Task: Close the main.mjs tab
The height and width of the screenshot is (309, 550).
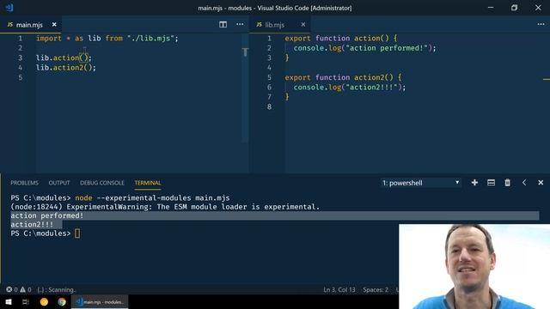Action: [x=54, y=25]
